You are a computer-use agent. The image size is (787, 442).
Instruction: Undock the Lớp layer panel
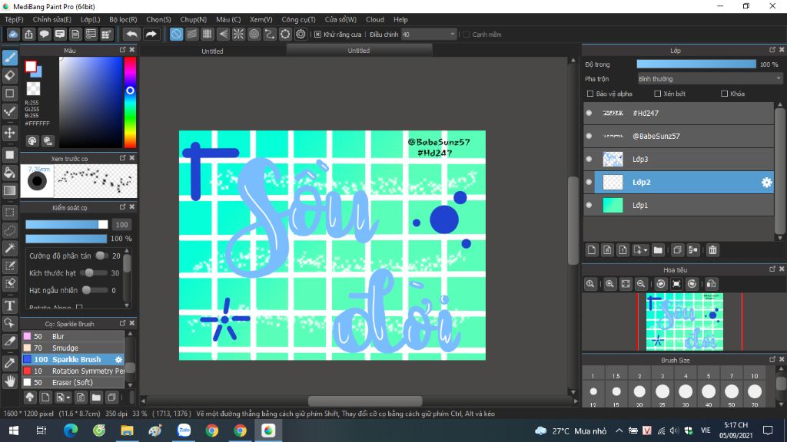pos(772,50)
